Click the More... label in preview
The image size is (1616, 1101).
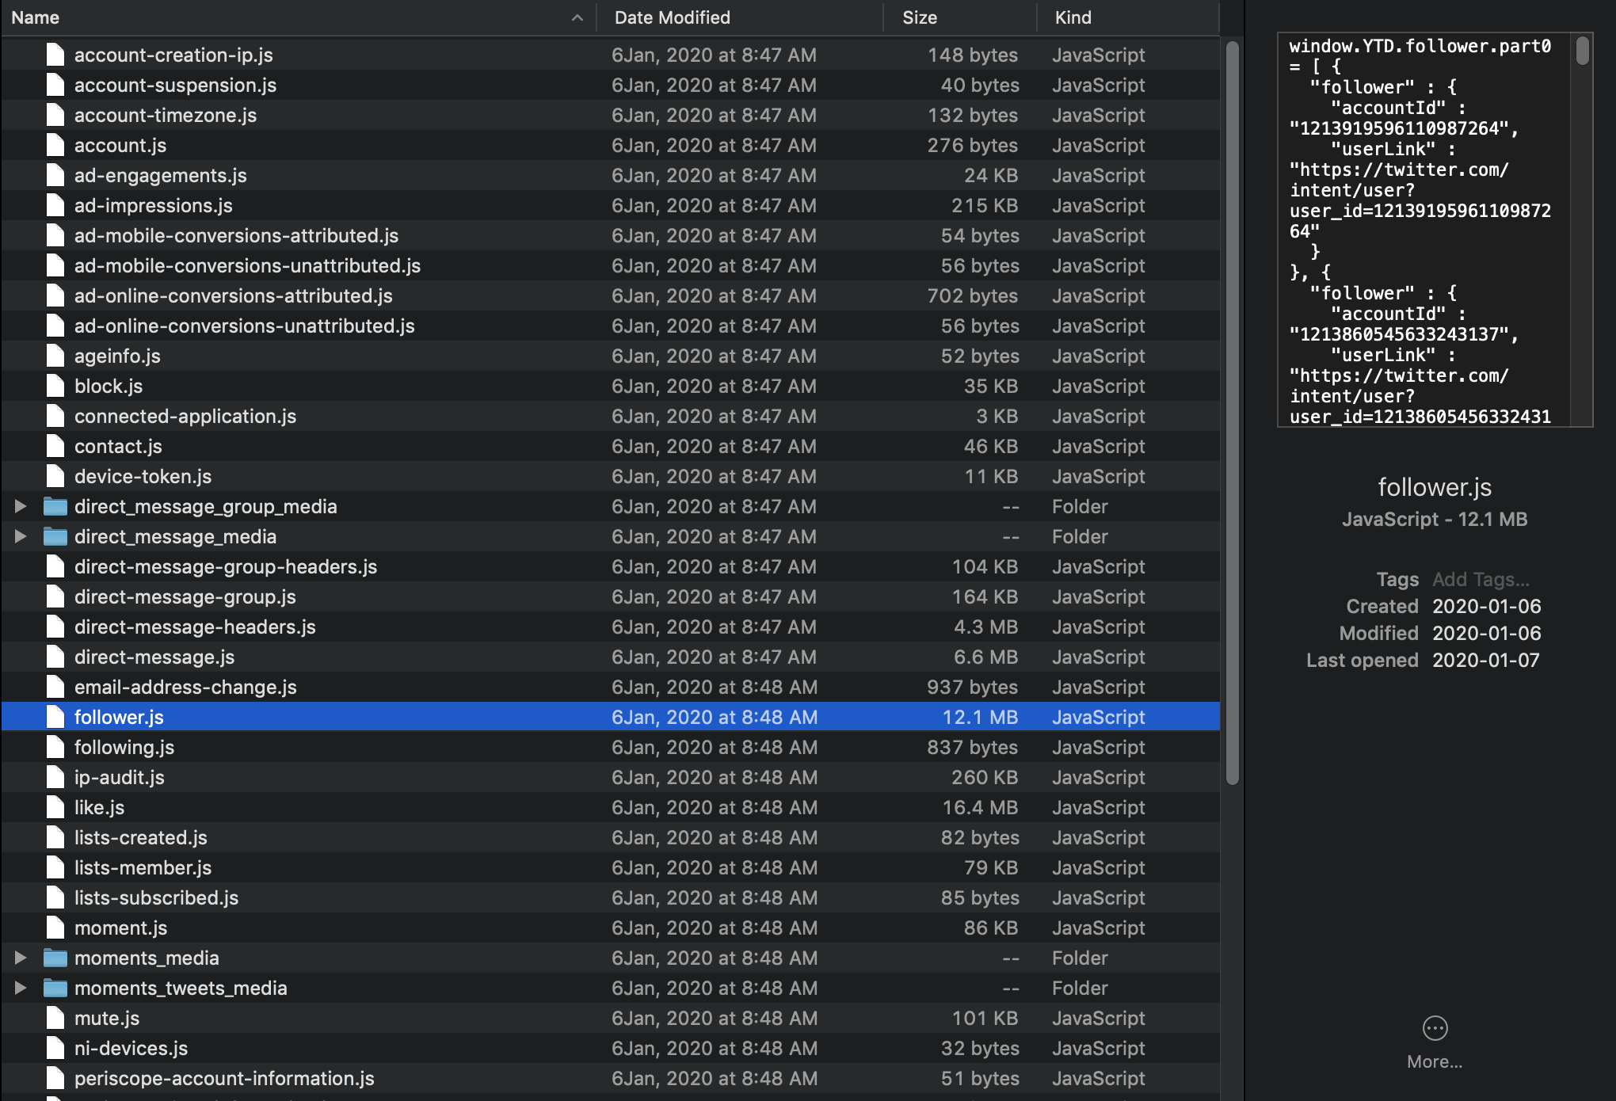(1435, 1061)
